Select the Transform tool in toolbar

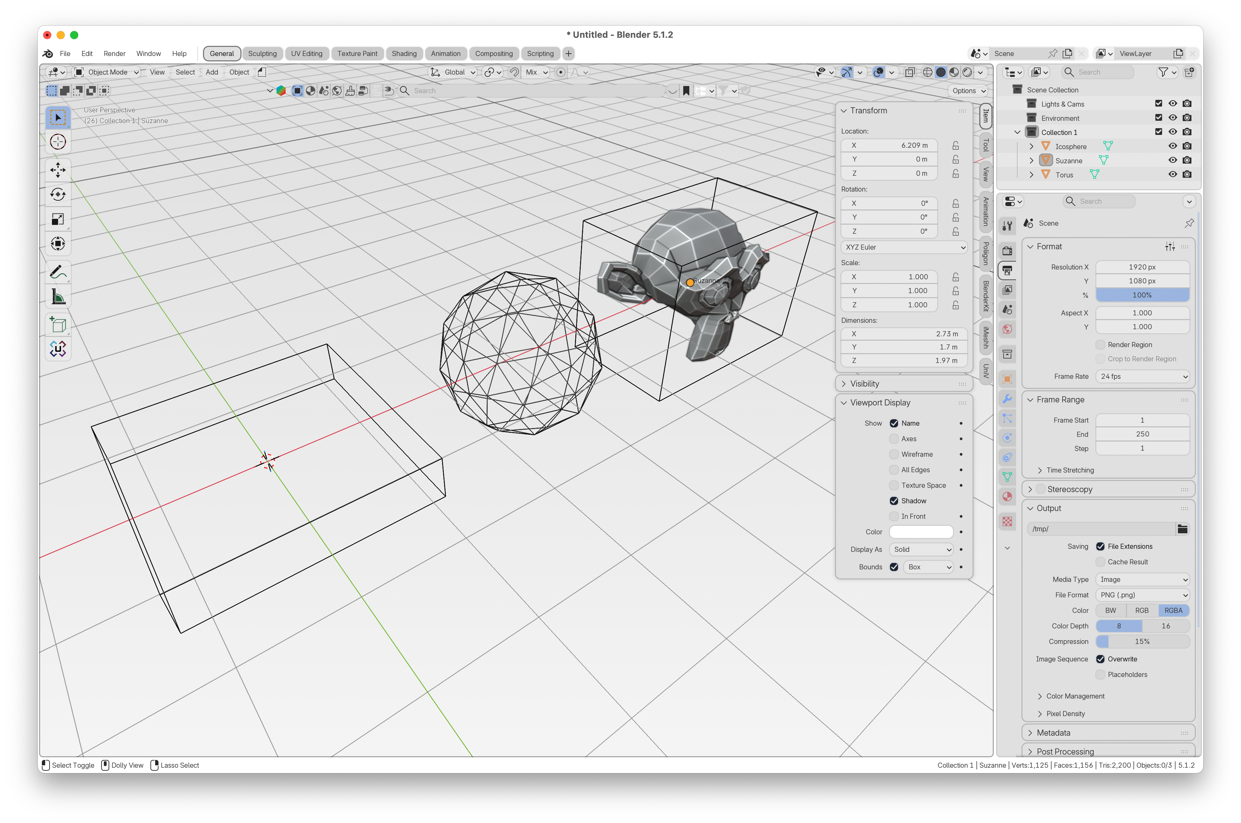pyautogui.click(x=58, y=244)
